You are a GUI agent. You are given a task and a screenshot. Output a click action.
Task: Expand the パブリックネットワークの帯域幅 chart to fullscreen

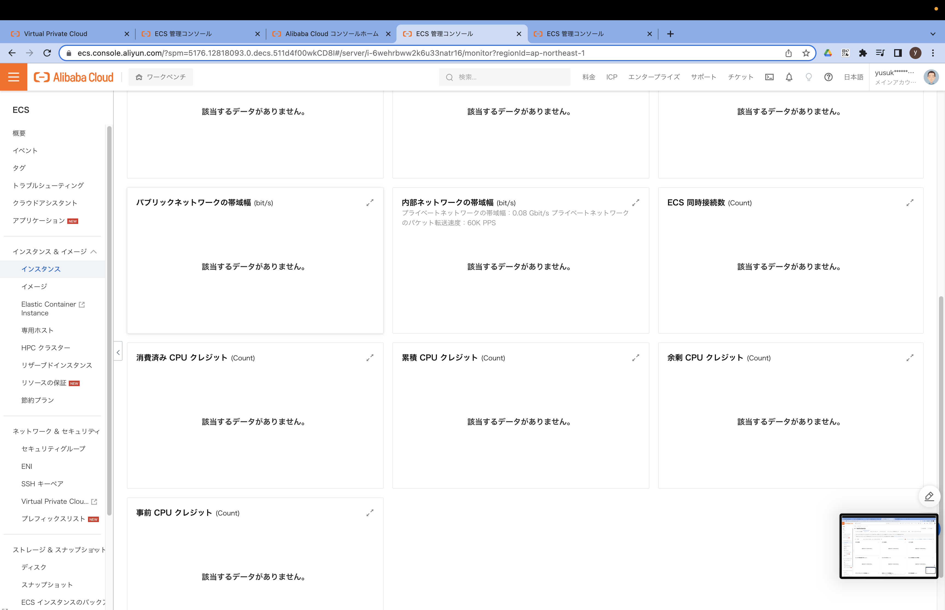click(370, 202)
